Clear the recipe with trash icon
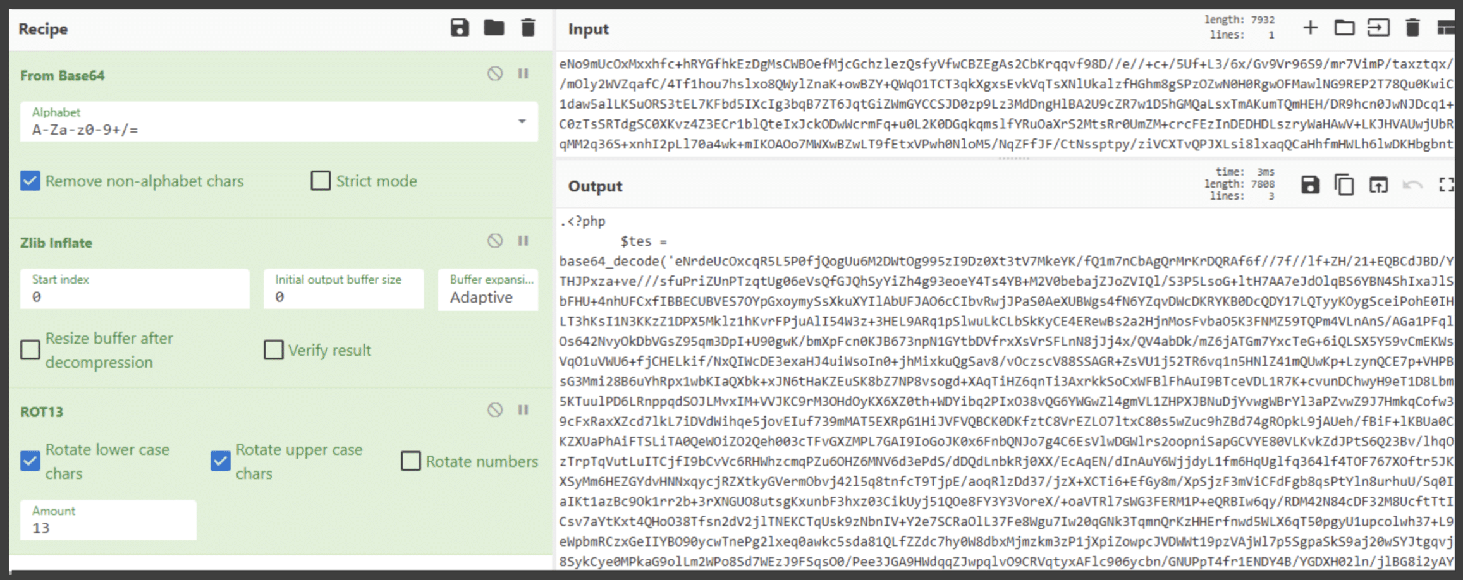Viewport: 1463px width, 580px height. 528,28
